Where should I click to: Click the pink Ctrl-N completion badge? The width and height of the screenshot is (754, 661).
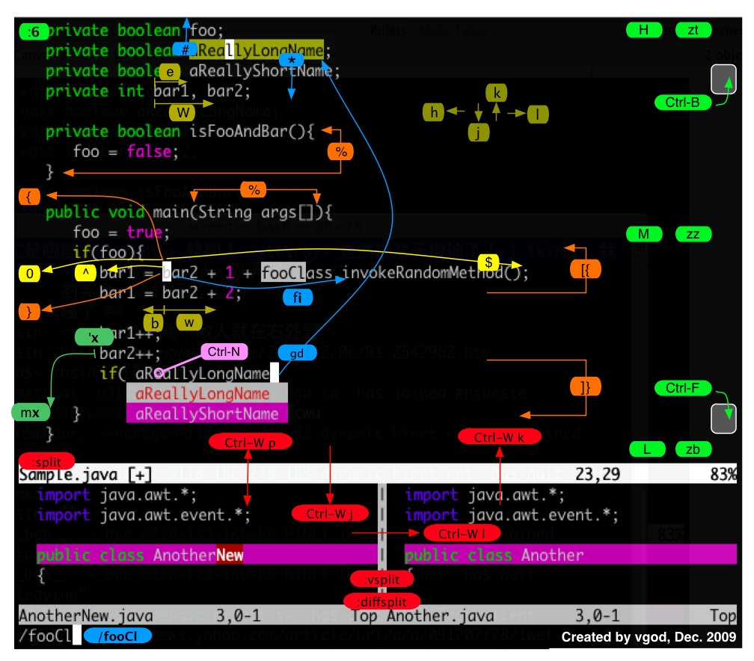224,352
